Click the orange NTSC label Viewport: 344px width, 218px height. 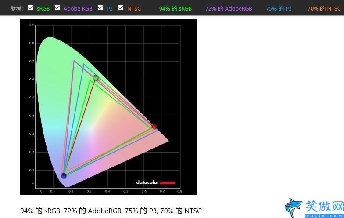click(134, 9)
